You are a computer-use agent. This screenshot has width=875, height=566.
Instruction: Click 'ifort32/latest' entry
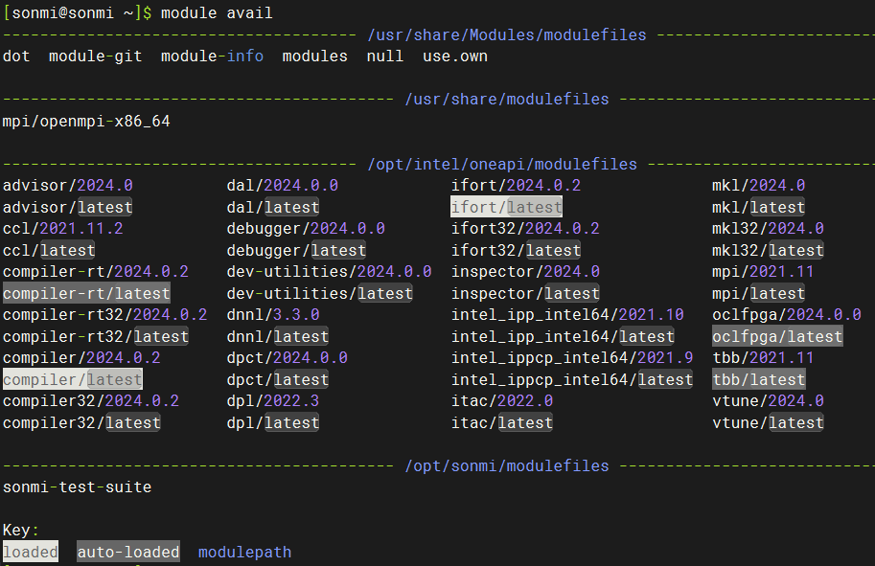point(517,250)
